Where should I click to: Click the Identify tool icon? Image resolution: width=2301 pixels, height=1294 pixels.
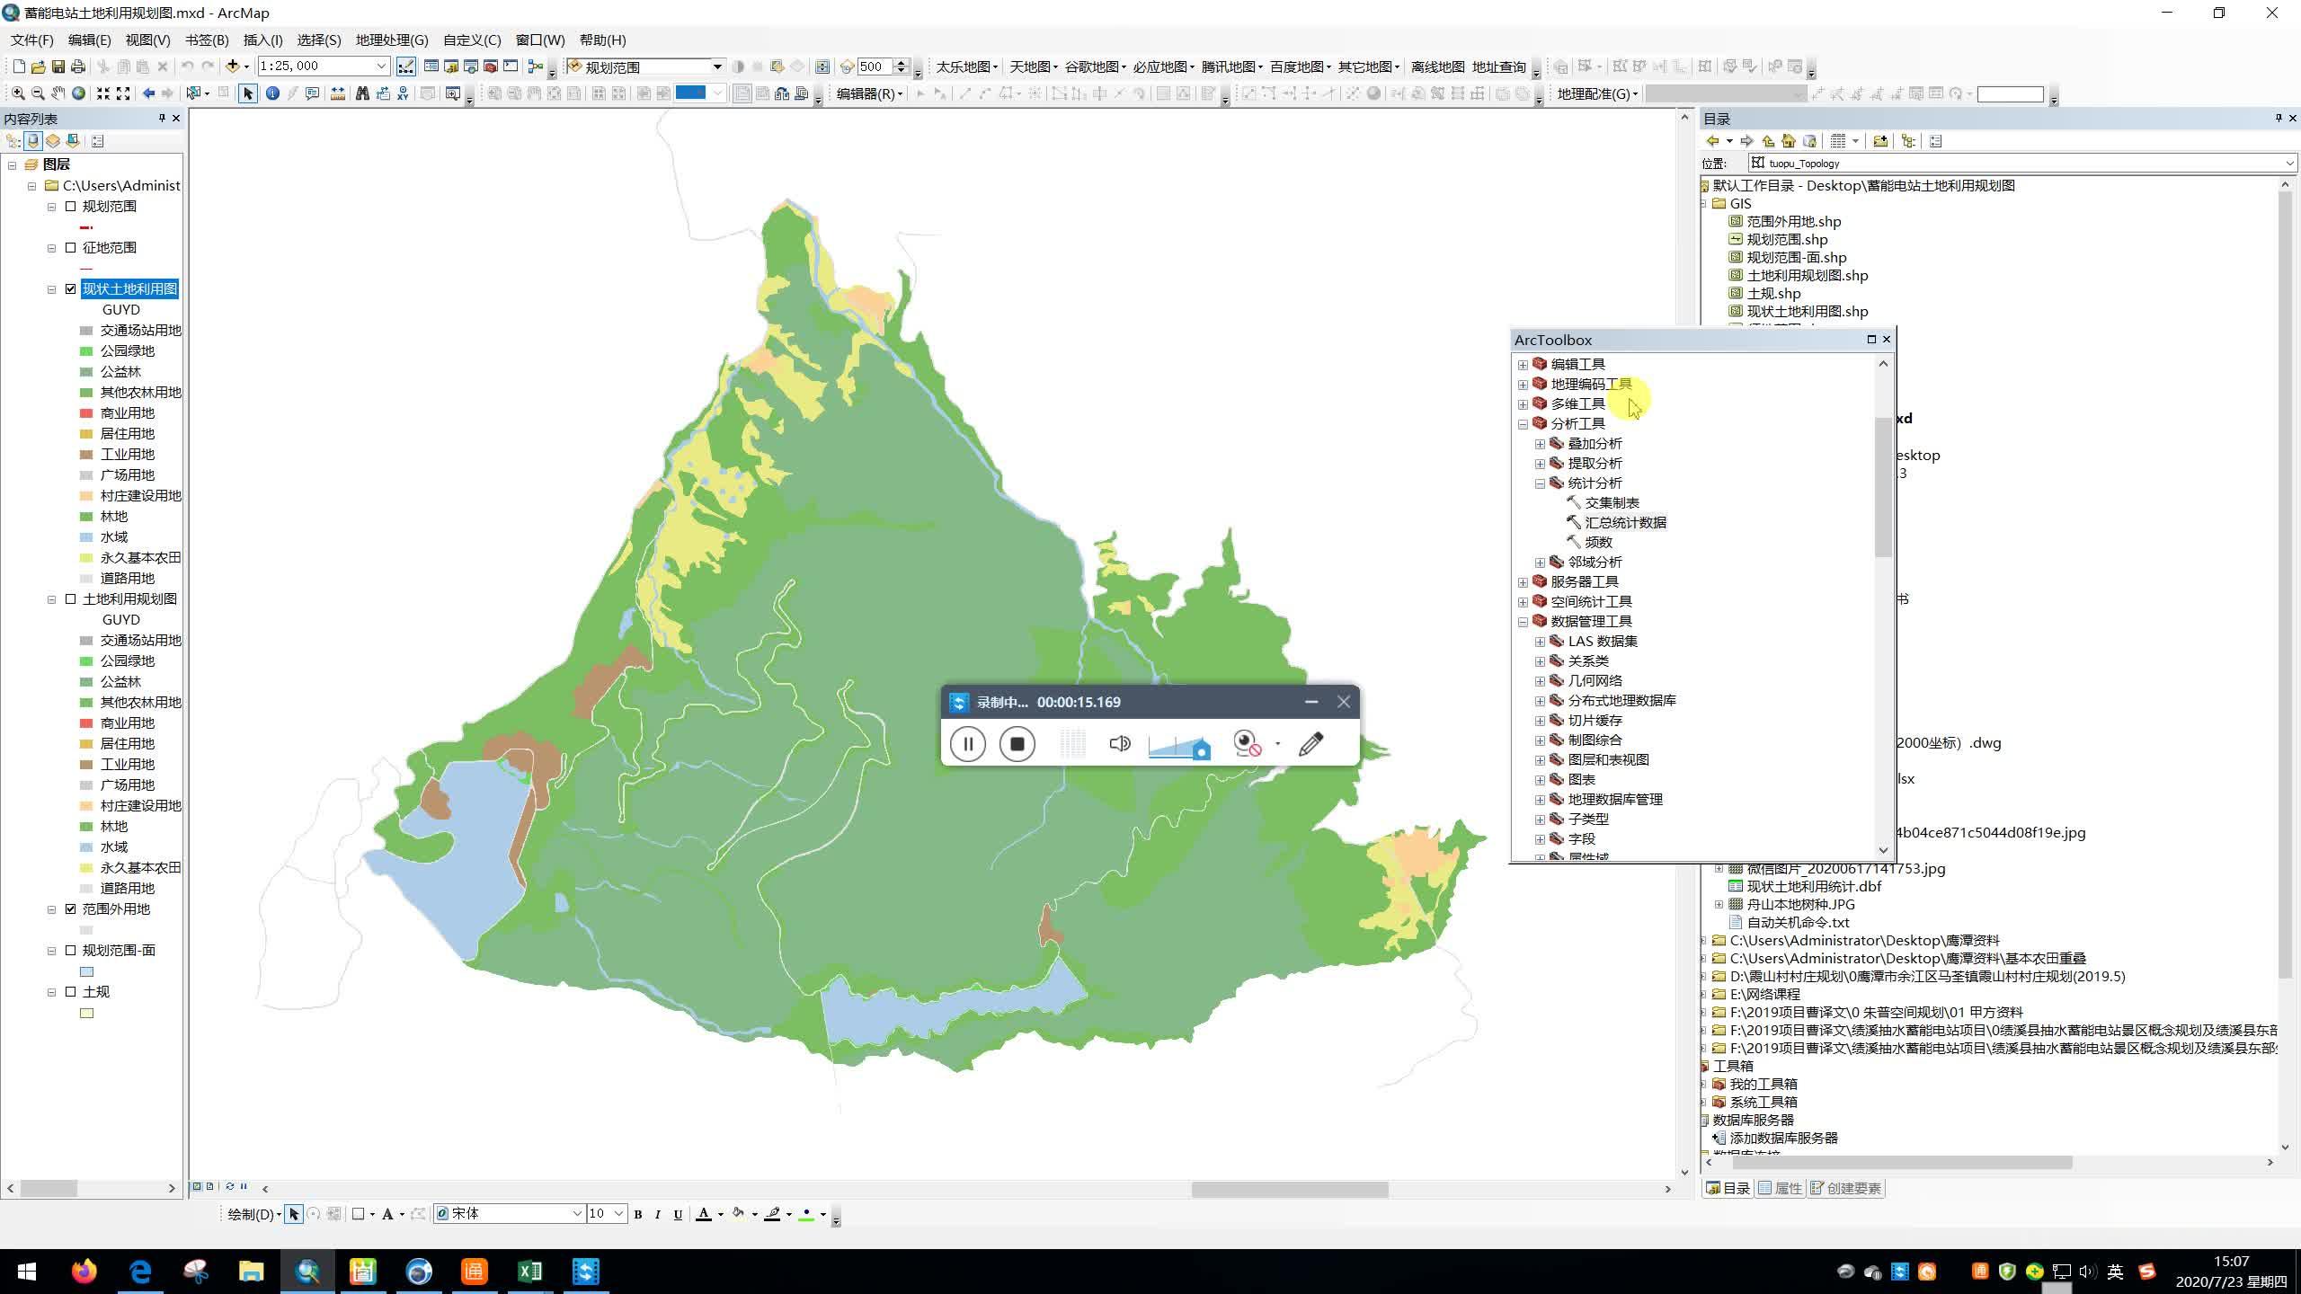click(x=272, y=93)
